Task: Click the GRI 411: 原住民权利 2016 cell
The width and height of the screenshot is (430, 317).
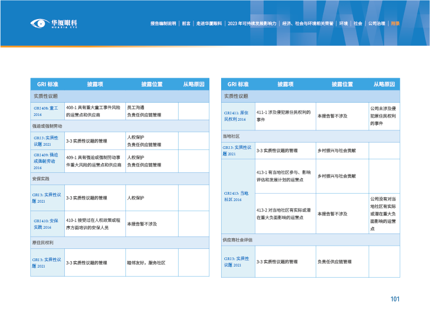Action: point(238,116)
